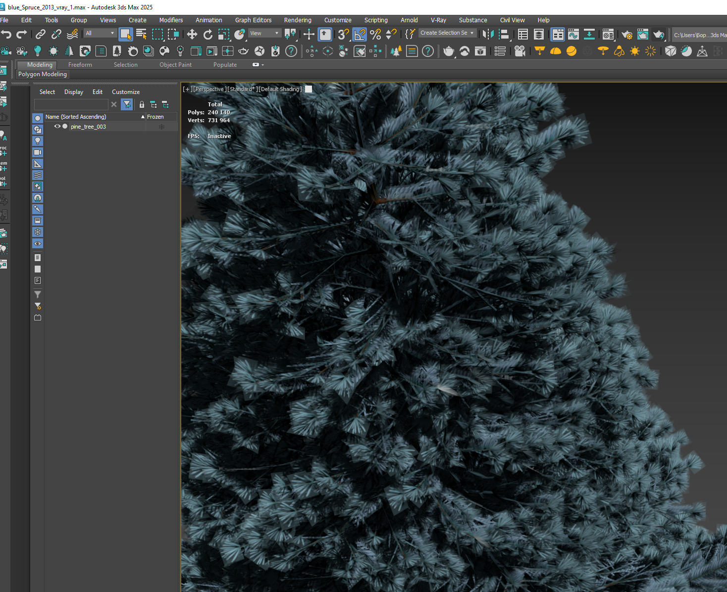Click the Scene Explorer search field
The height and width of the screenshot is (592, 727).
click(x=71, y=104)
